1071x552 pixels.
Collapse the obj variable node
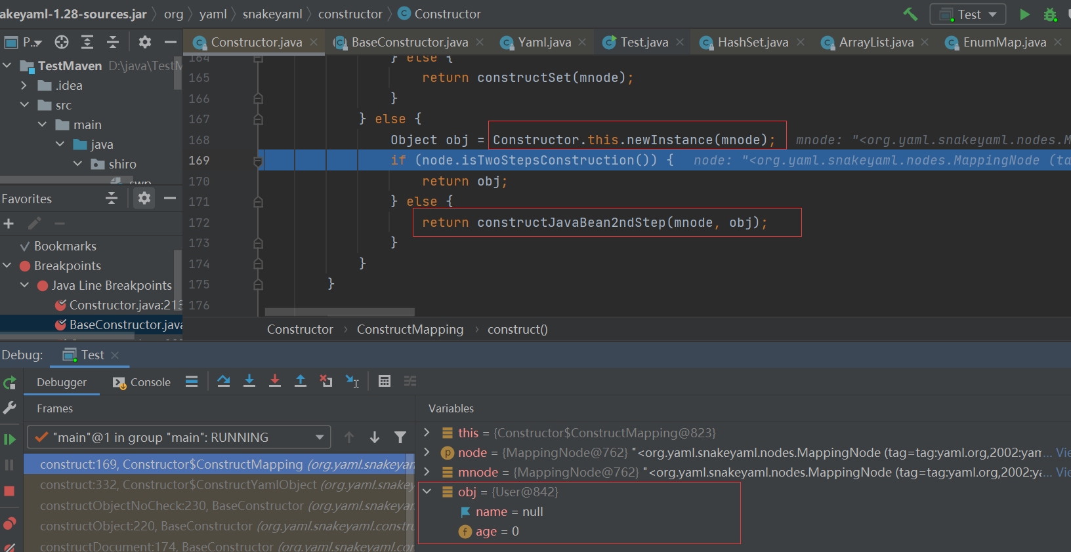click(427, 492)
